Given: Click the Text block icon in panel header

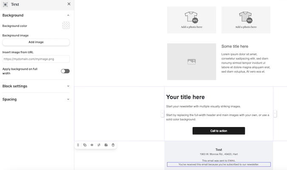Looking at the screenshot, I should tap(5, 4).
